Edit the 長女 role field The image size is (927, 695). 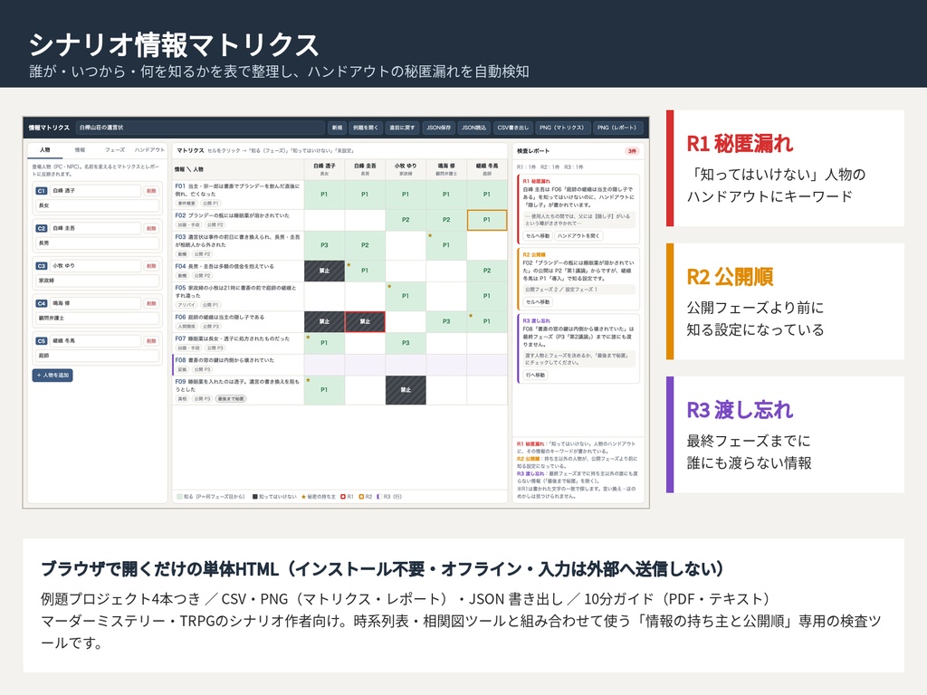pos(98,205)
